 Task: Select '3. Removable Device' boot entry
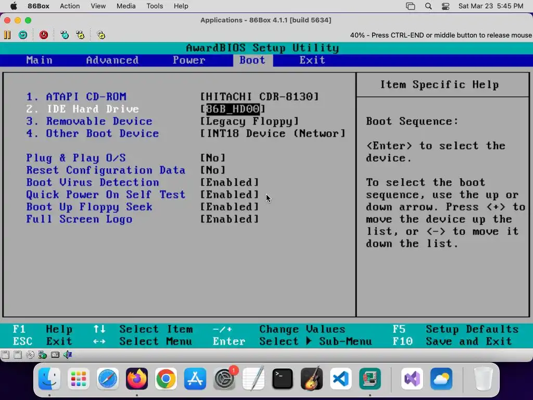point(90,121)
